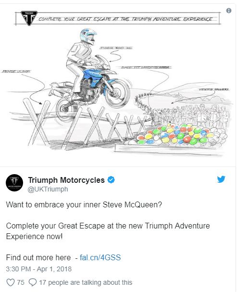Open the Triumph Motorcycles round profile avatar
Image resolution: width=237 pixels, height=292 pixels.
[14, 183]
